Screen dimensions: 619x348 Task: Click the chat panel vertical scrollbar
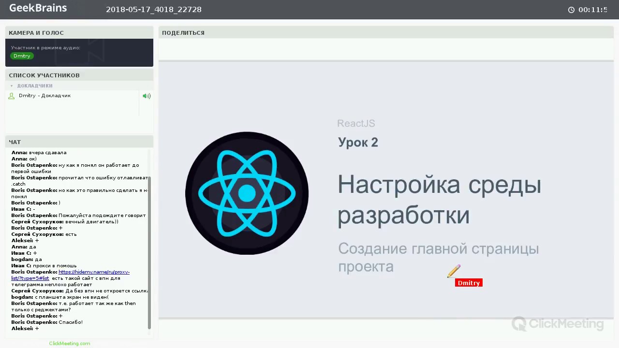[x=149, y=252]
